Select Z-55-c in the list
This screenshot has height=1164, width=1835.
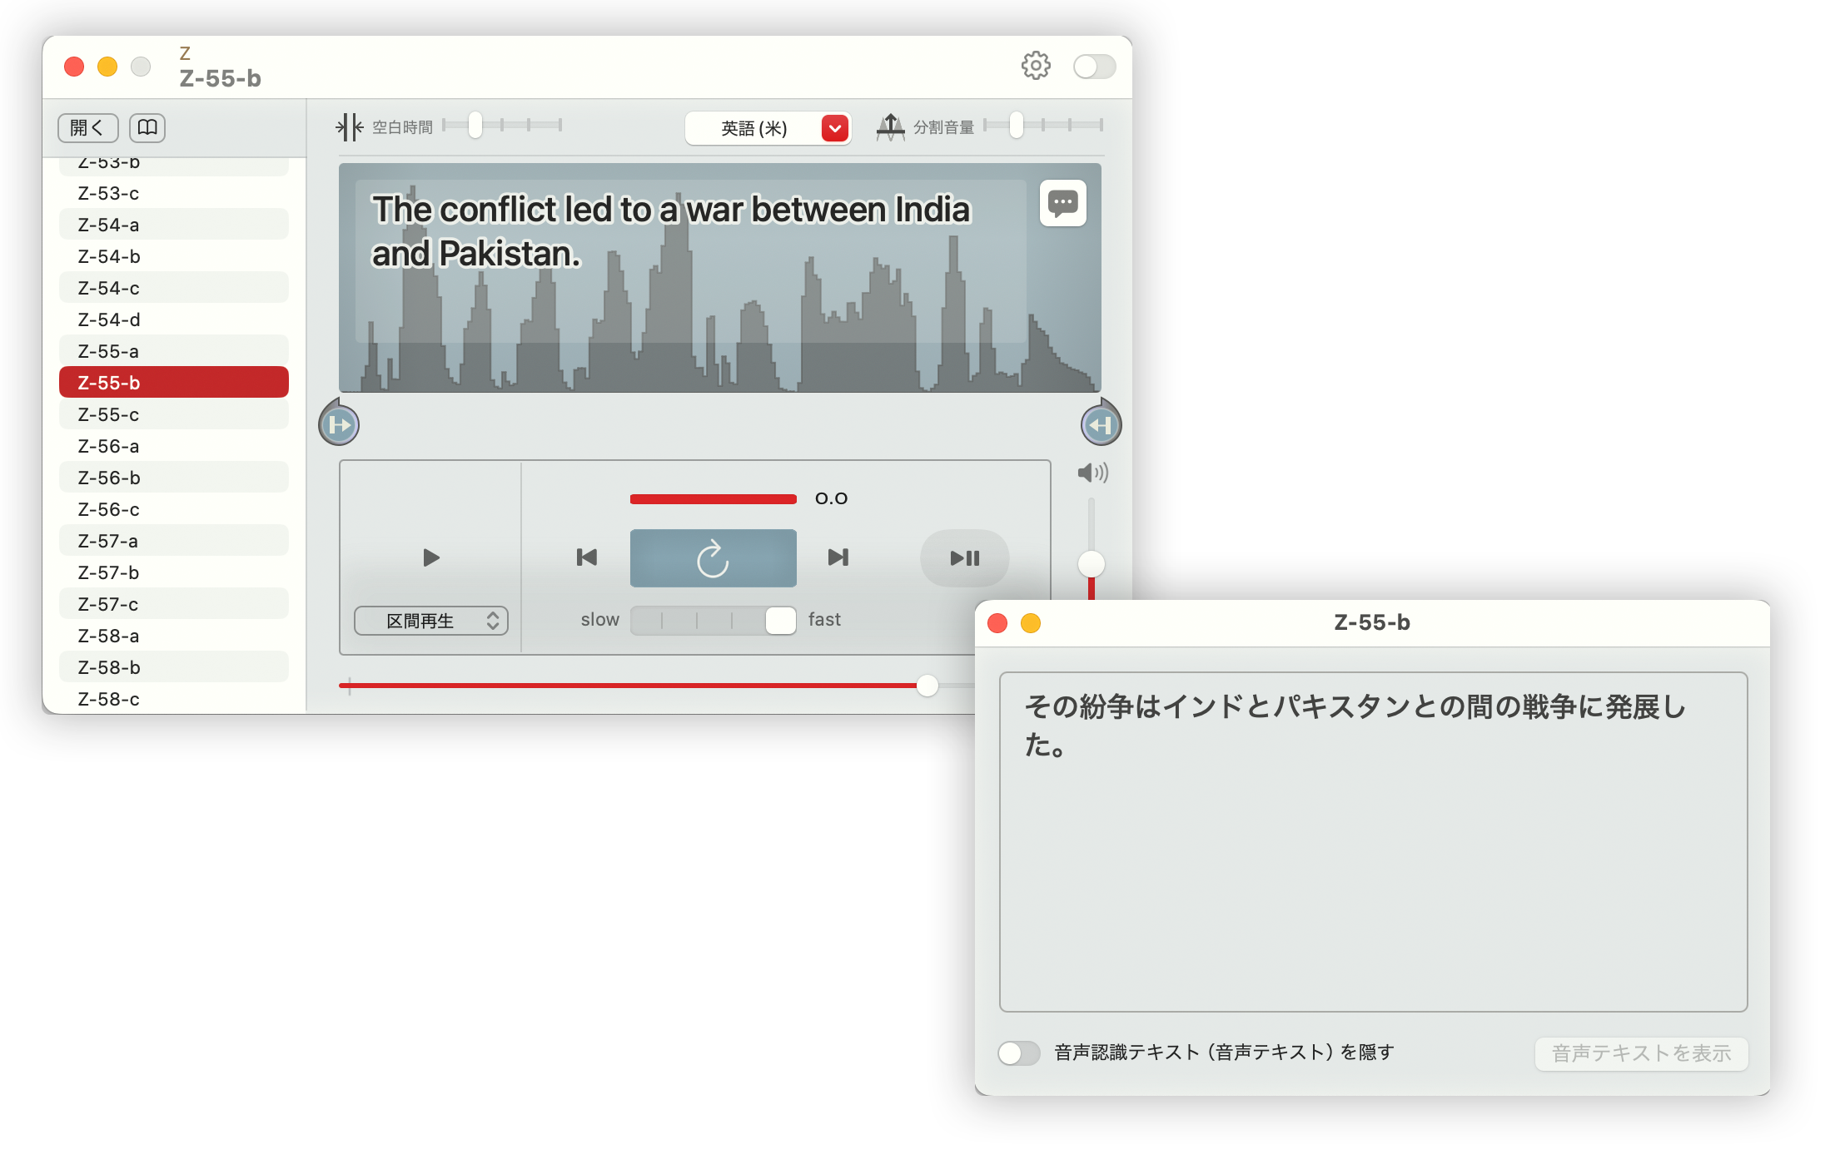click(x=174, y=414)
